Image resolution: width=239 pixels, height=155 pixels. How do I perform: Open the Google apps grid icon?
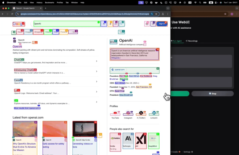(x=153, y=24)
